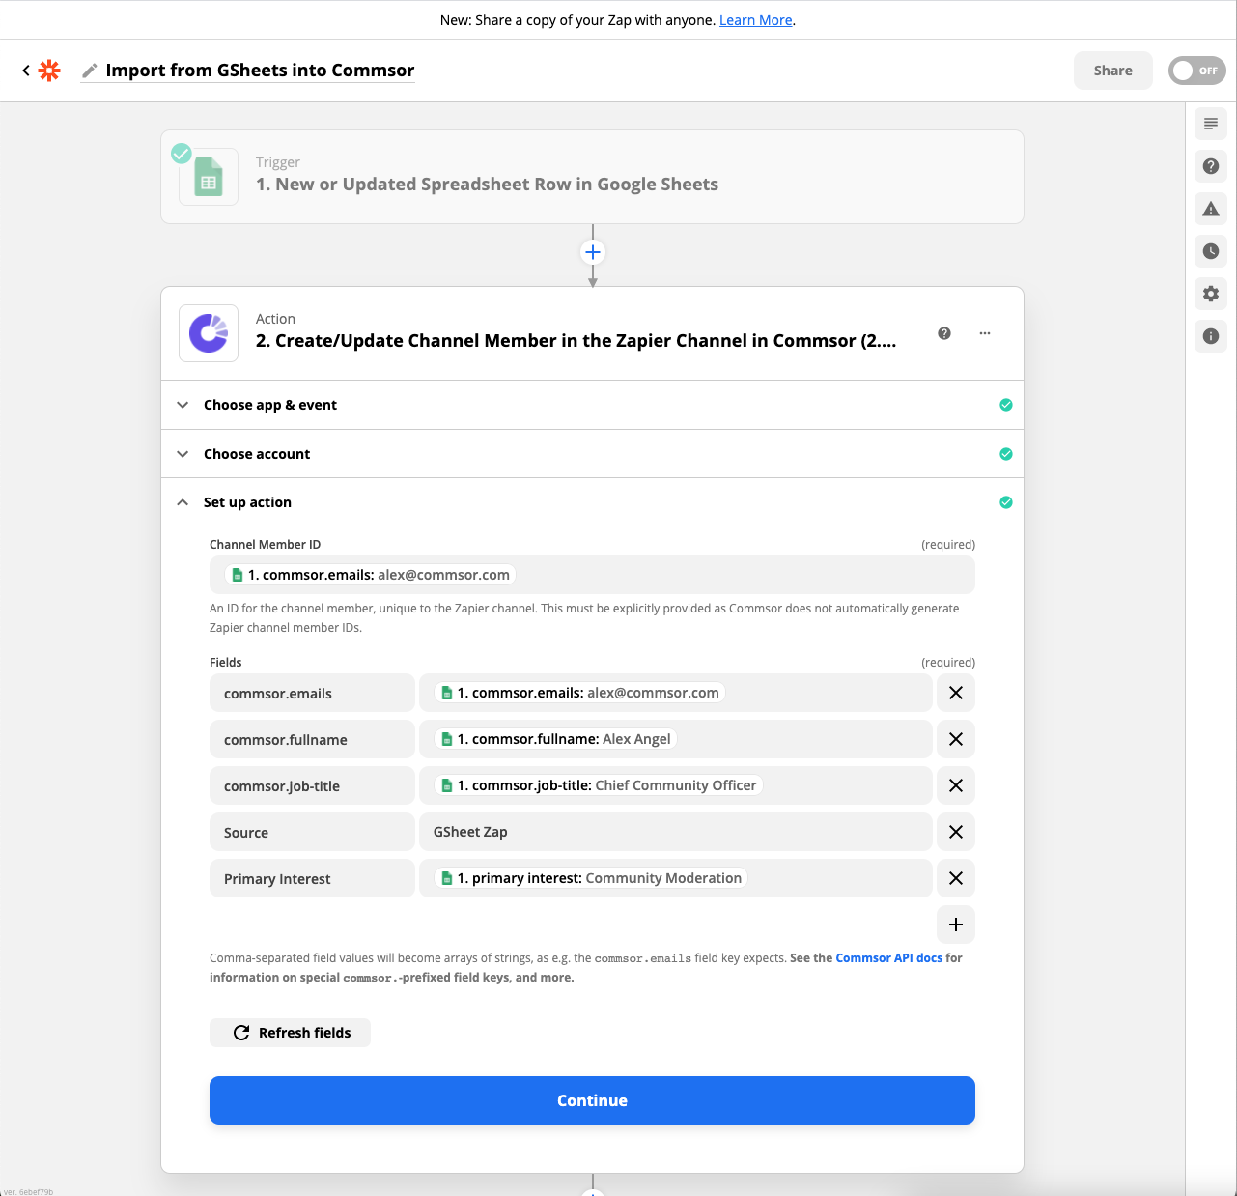The height and width of the screenshot is (1196, 1237).
Task: Remove the commsor.fullname field row
Action: [x=956, y=739]
